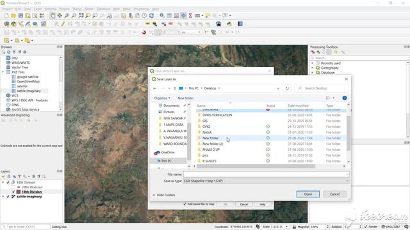Expand Recently used in Processing Toolbox
The image size is (410, 230).
tap(312, 63)
